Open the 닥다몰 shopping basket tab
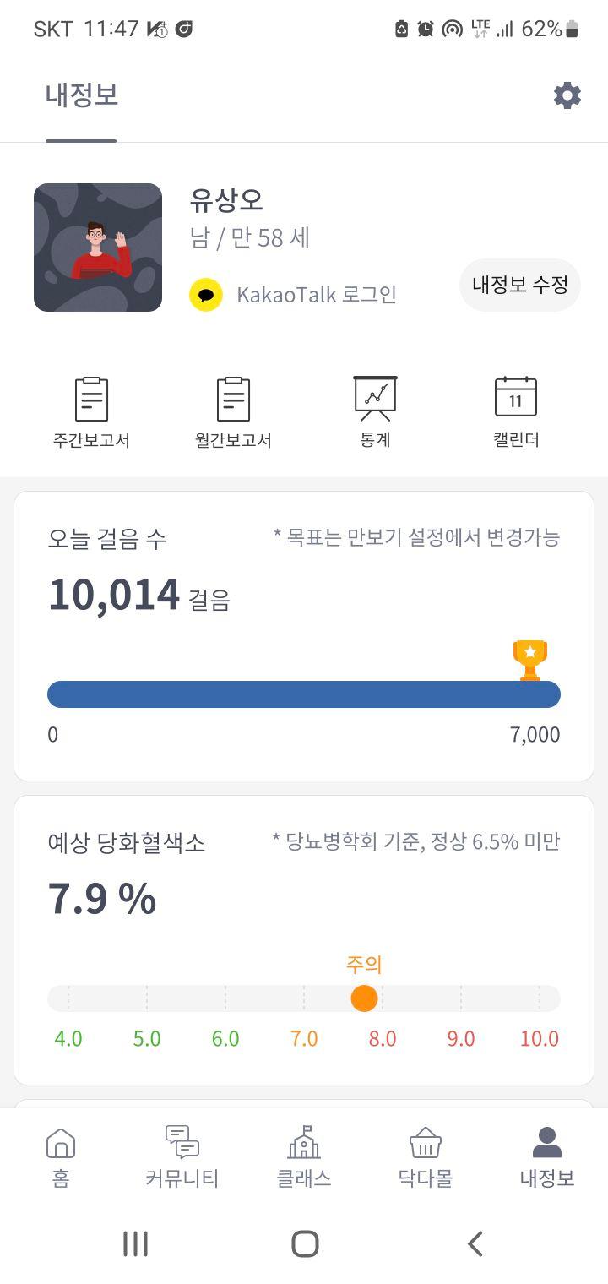Image resolution: width=608 pixels, height=1284 pixels. (426, 1157)
